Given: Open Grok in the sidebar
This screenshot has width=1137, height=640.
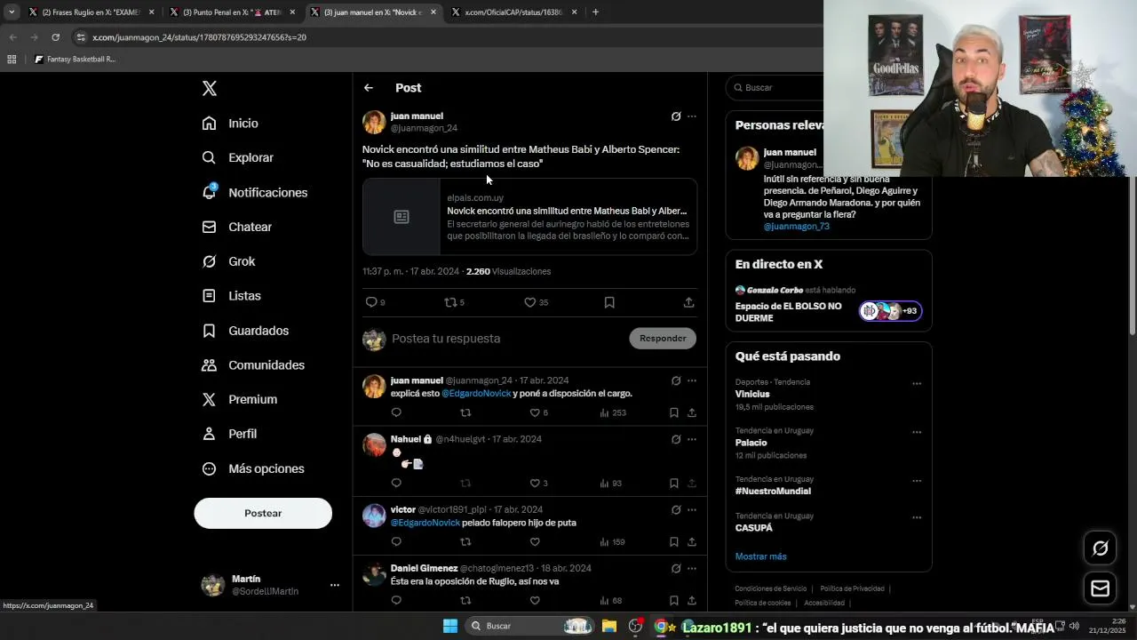Looking at the screenshot, I should [228, 261].
